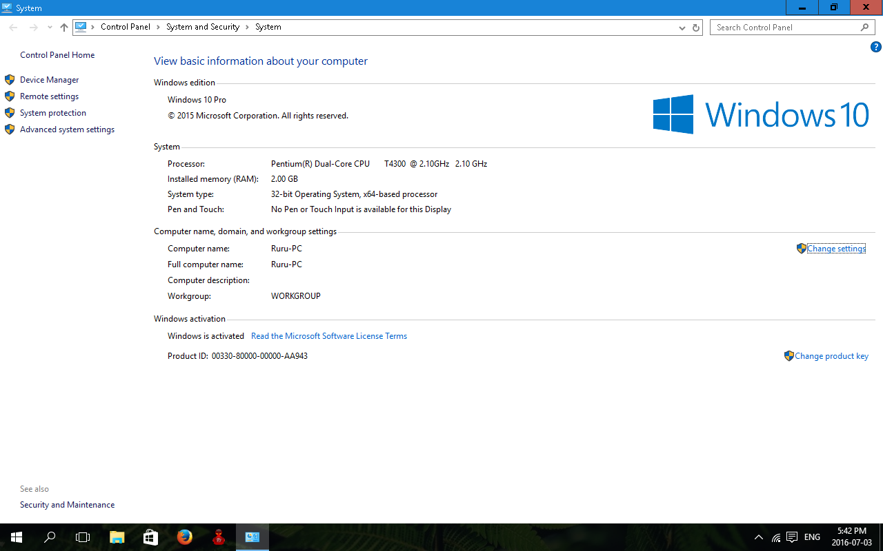Go up one level with Up arrow
This screenshot has height=551, width=883.
64,28
